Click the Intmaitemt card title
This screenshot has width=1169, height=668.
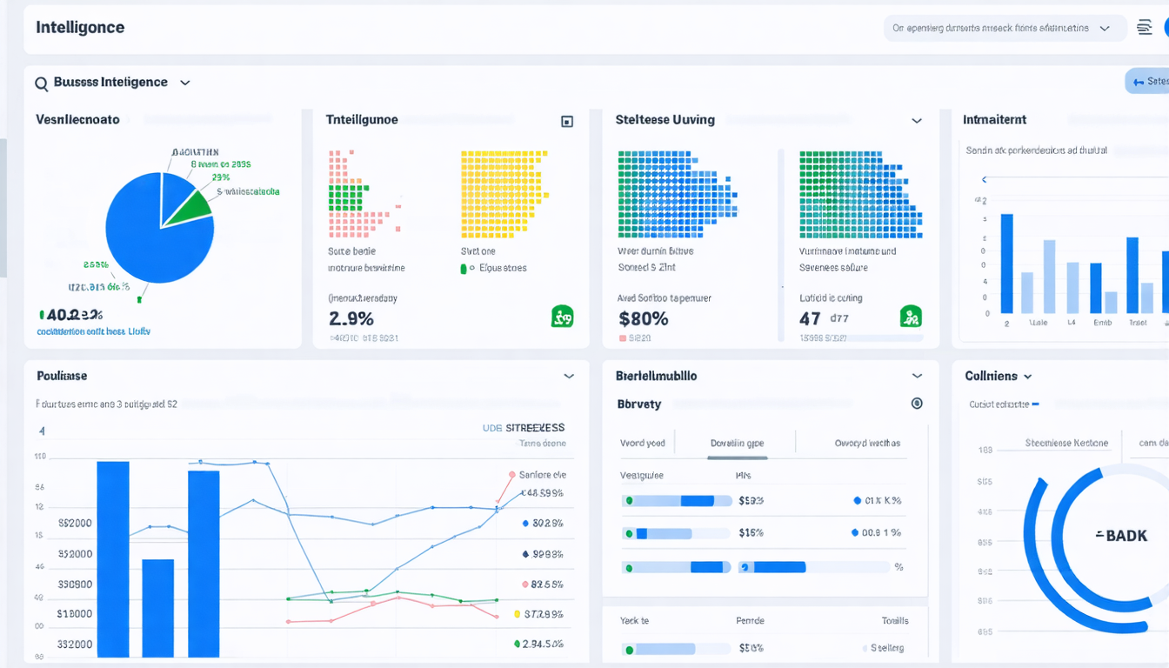[994, 120]
